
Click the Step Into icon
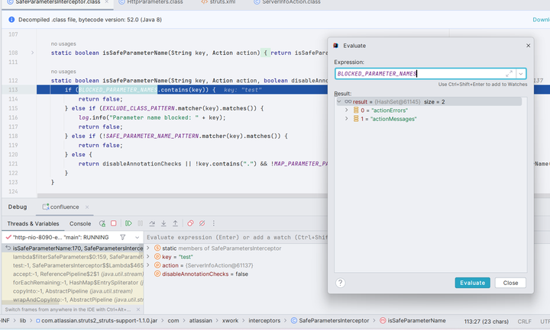tap(163, 223)
